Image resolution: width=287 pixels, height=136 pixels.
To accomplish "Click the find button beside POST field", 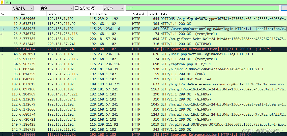I will 284,8.
